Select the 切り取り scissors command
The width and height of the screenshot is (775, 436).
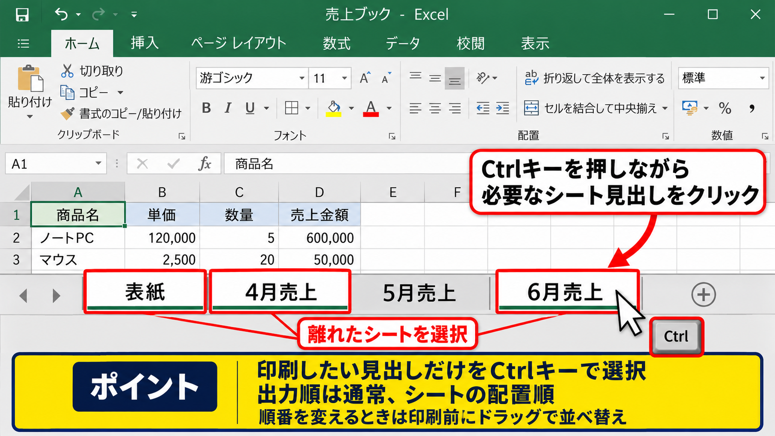(x=92, y=71)
